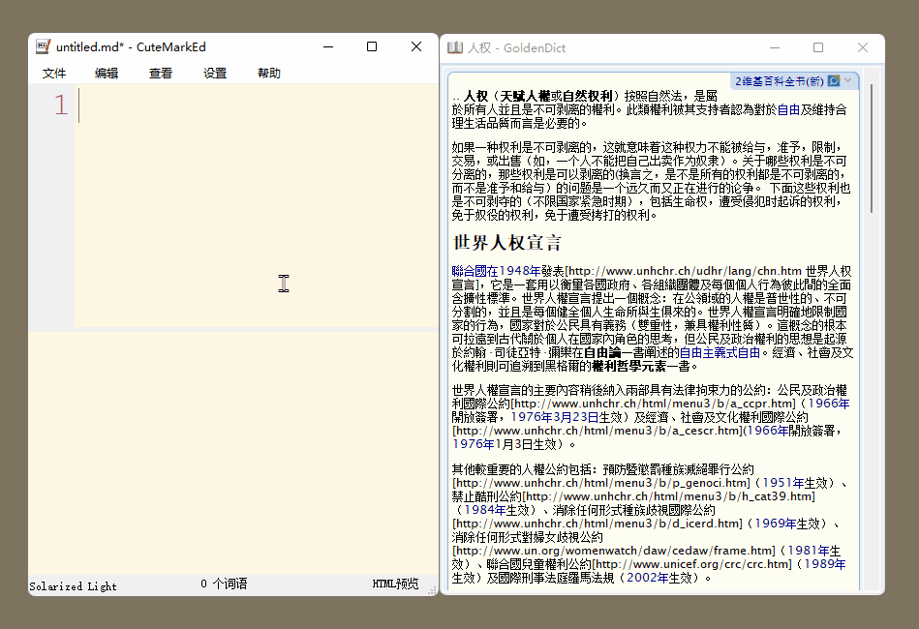Viewport: 919px width, 629px height.
Task: Click the GoldenDict book icon in title bar
Action: 454,47
